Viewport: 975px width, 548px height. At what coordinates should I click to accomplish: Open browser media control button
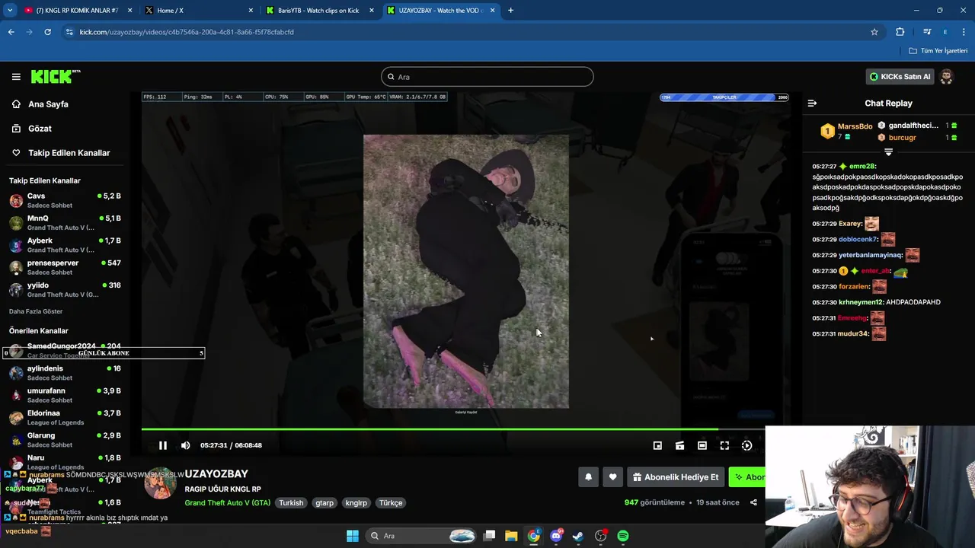(x=927, y=32)
